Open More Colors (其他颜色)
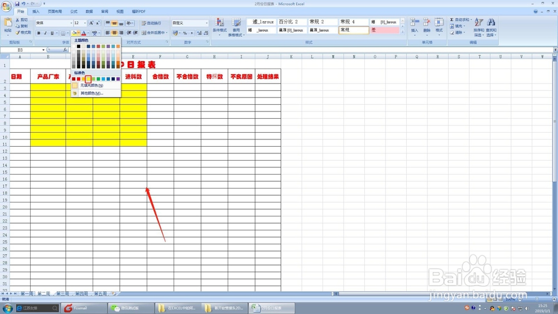 92,93
